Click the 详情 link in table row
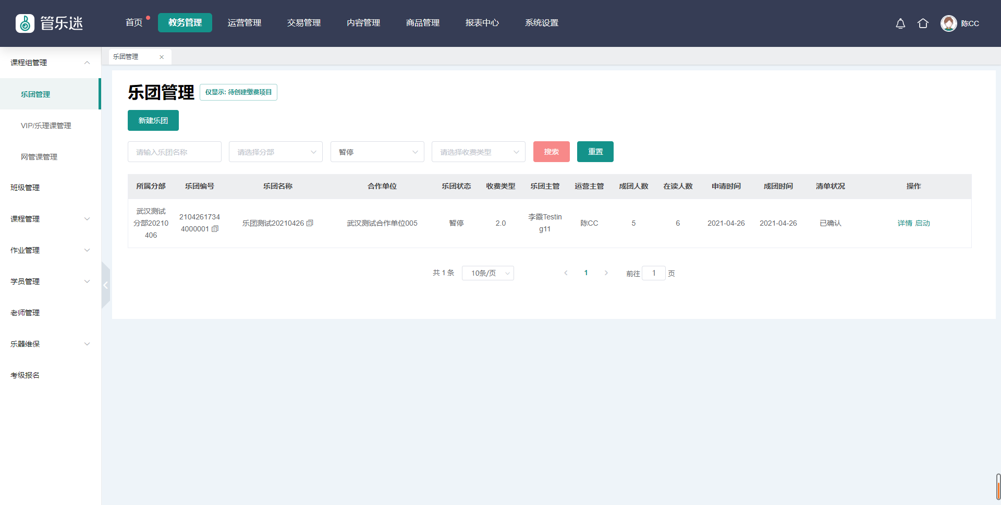 (x=905, y=223)
